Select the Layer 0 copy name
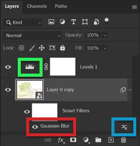 pos(60,90)
